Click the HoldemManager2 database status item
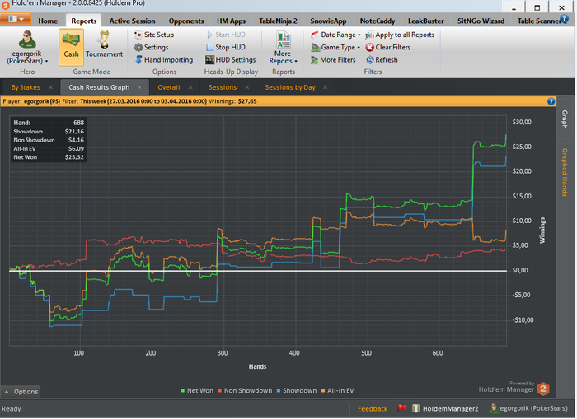This screenshot has height=419, width=577. tap(445, 408)
